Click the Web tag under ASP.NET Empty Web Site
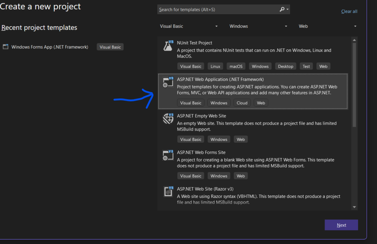 point(241,139)
